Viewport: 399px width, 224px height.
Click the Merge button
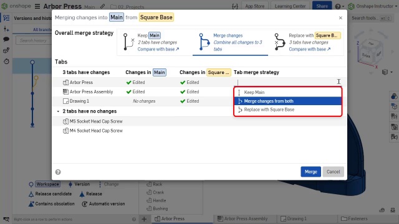pyautogui.click(x=310, y=172)
